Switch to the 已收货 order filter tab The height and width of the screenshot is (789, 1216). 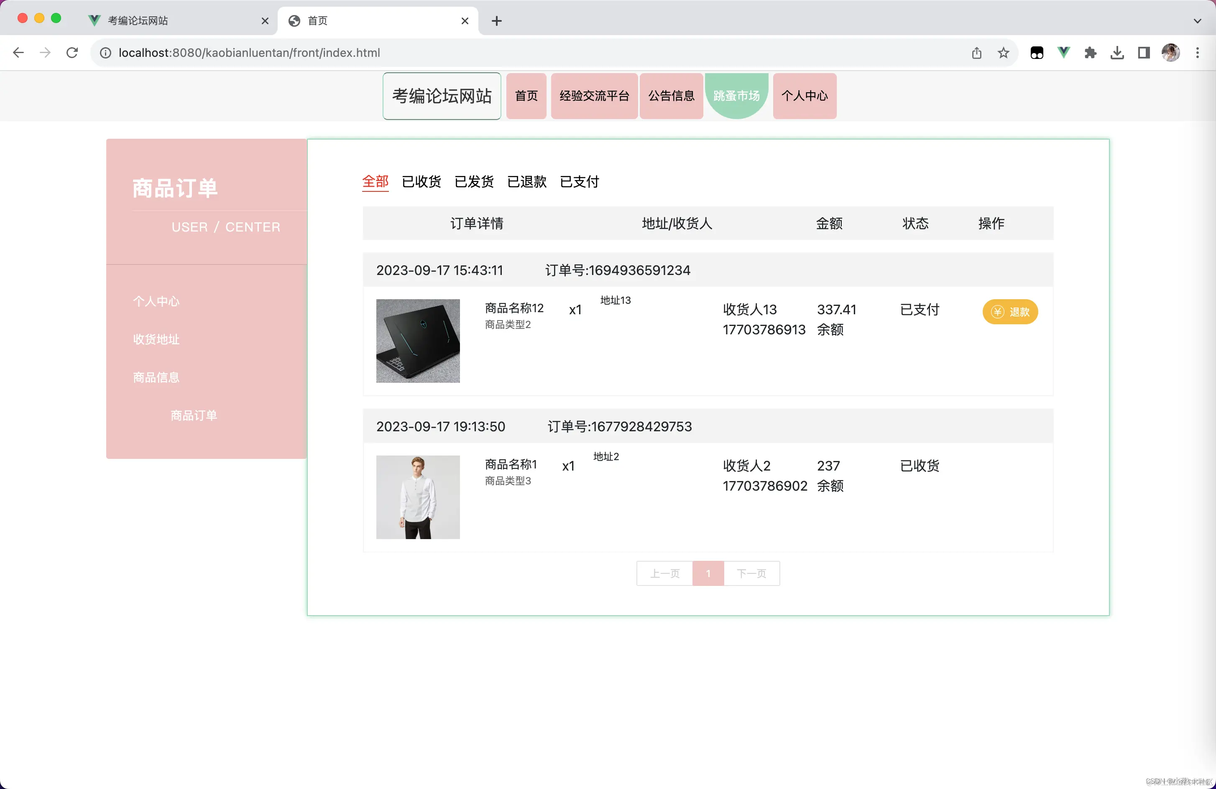pyautogui.click(x=421, y=182)
